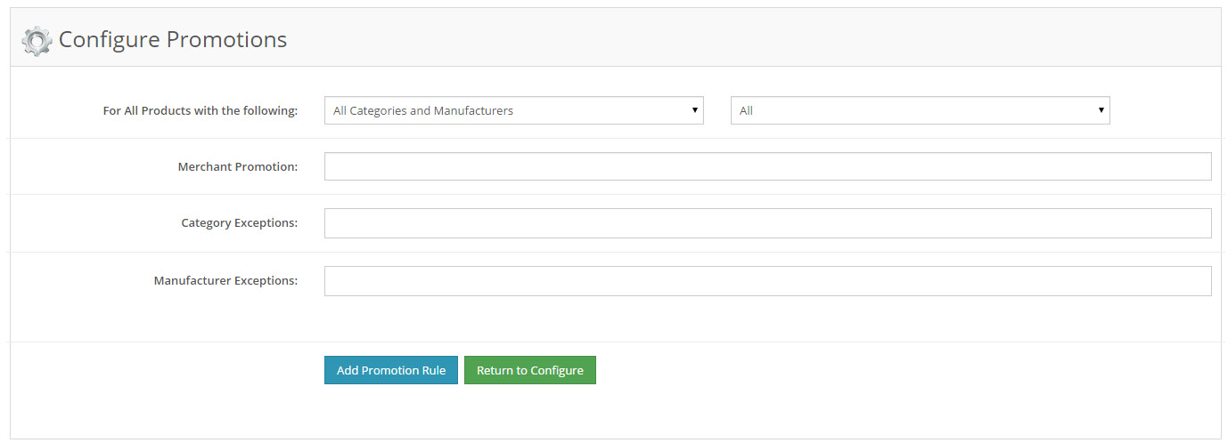Click the arrow of the Categories and Manufacturers combo box
1228x443 pixels.
[694, 110]
